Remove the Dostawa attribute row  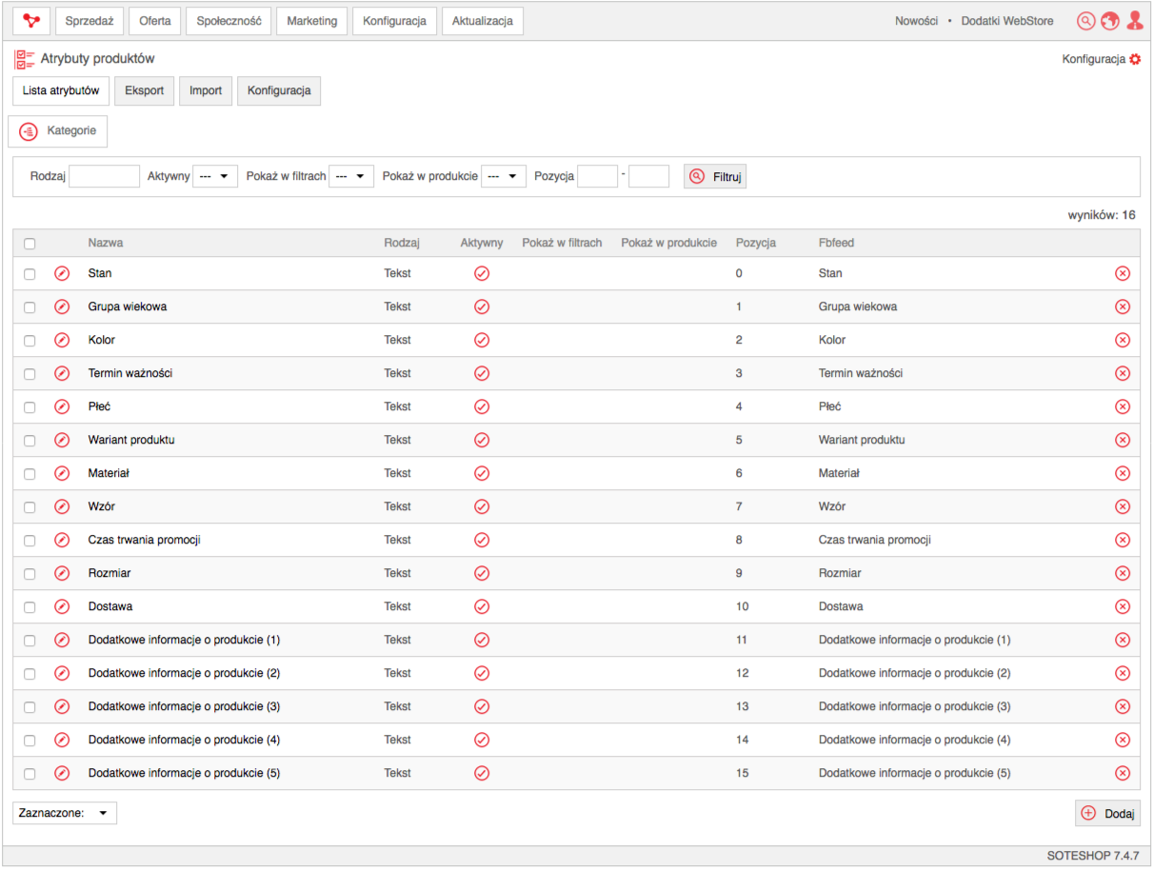point(1123,606)
